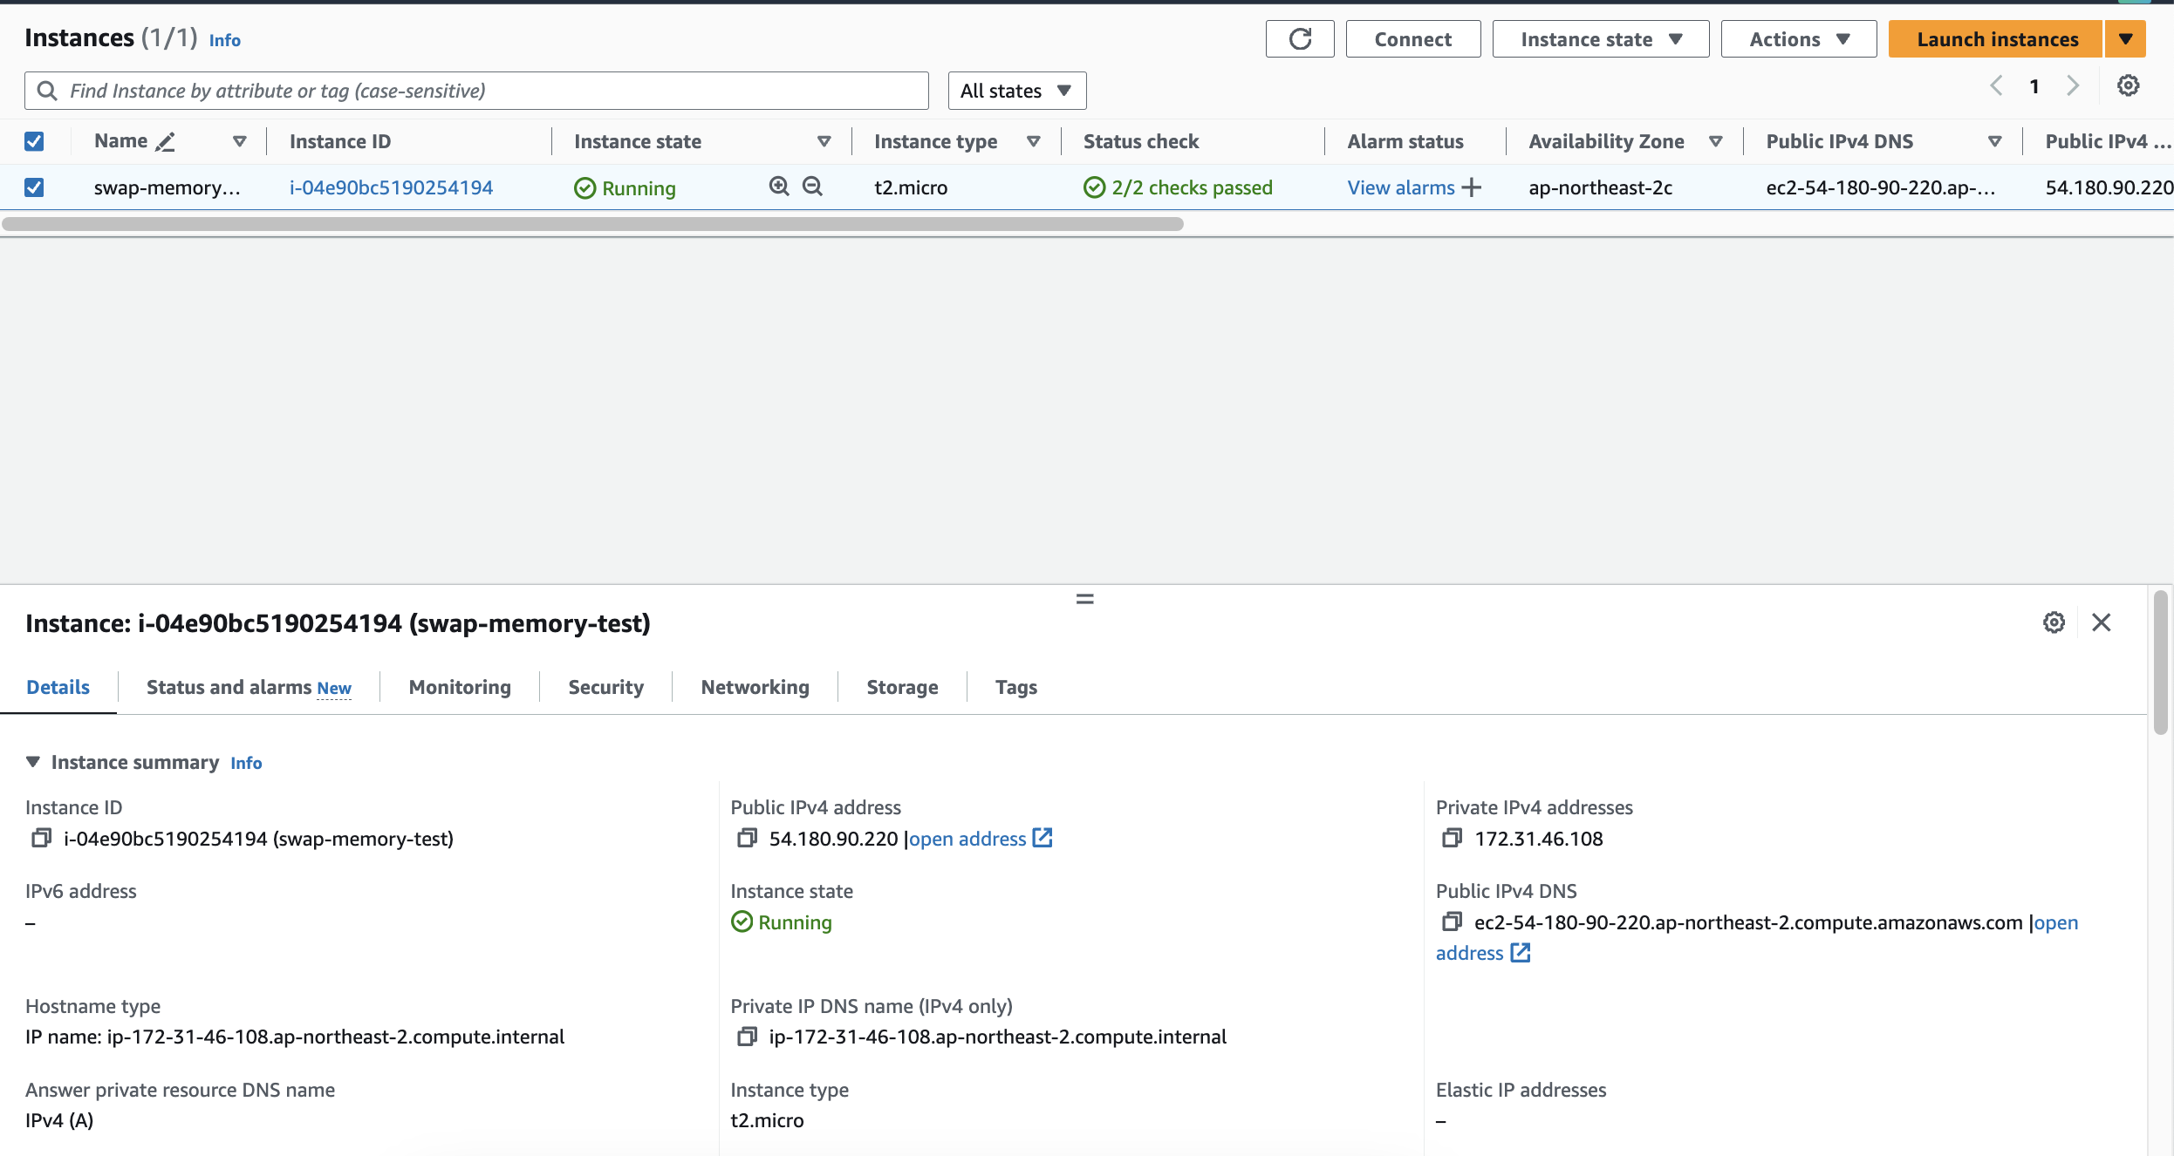Collapse the Instance summary section
The width and height of the screenshot is (2174, 1156).
click(33, 762)
